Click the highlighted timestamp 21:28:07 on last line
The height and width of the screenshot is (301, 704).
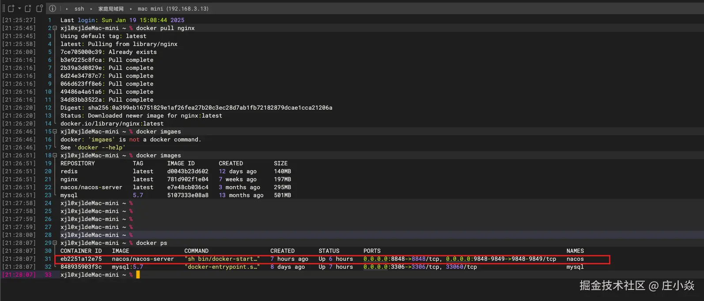[x=19, y=275]
